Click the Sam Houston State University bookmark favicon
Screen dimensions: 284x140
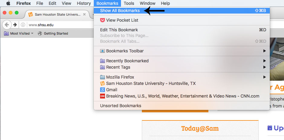pyautogui.click(x=102, y=83)
